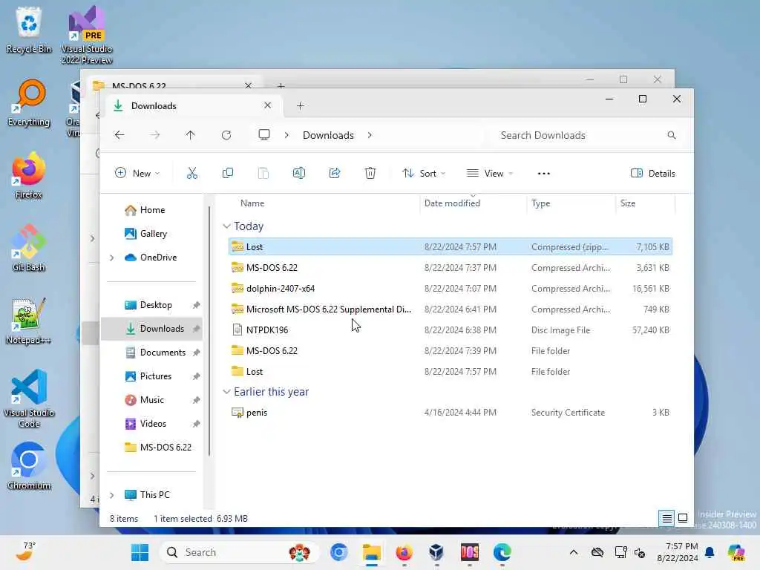Open the DOS app in taskbar
The width and height of the screenshot is (760, 570).
(x=470, y=552)
